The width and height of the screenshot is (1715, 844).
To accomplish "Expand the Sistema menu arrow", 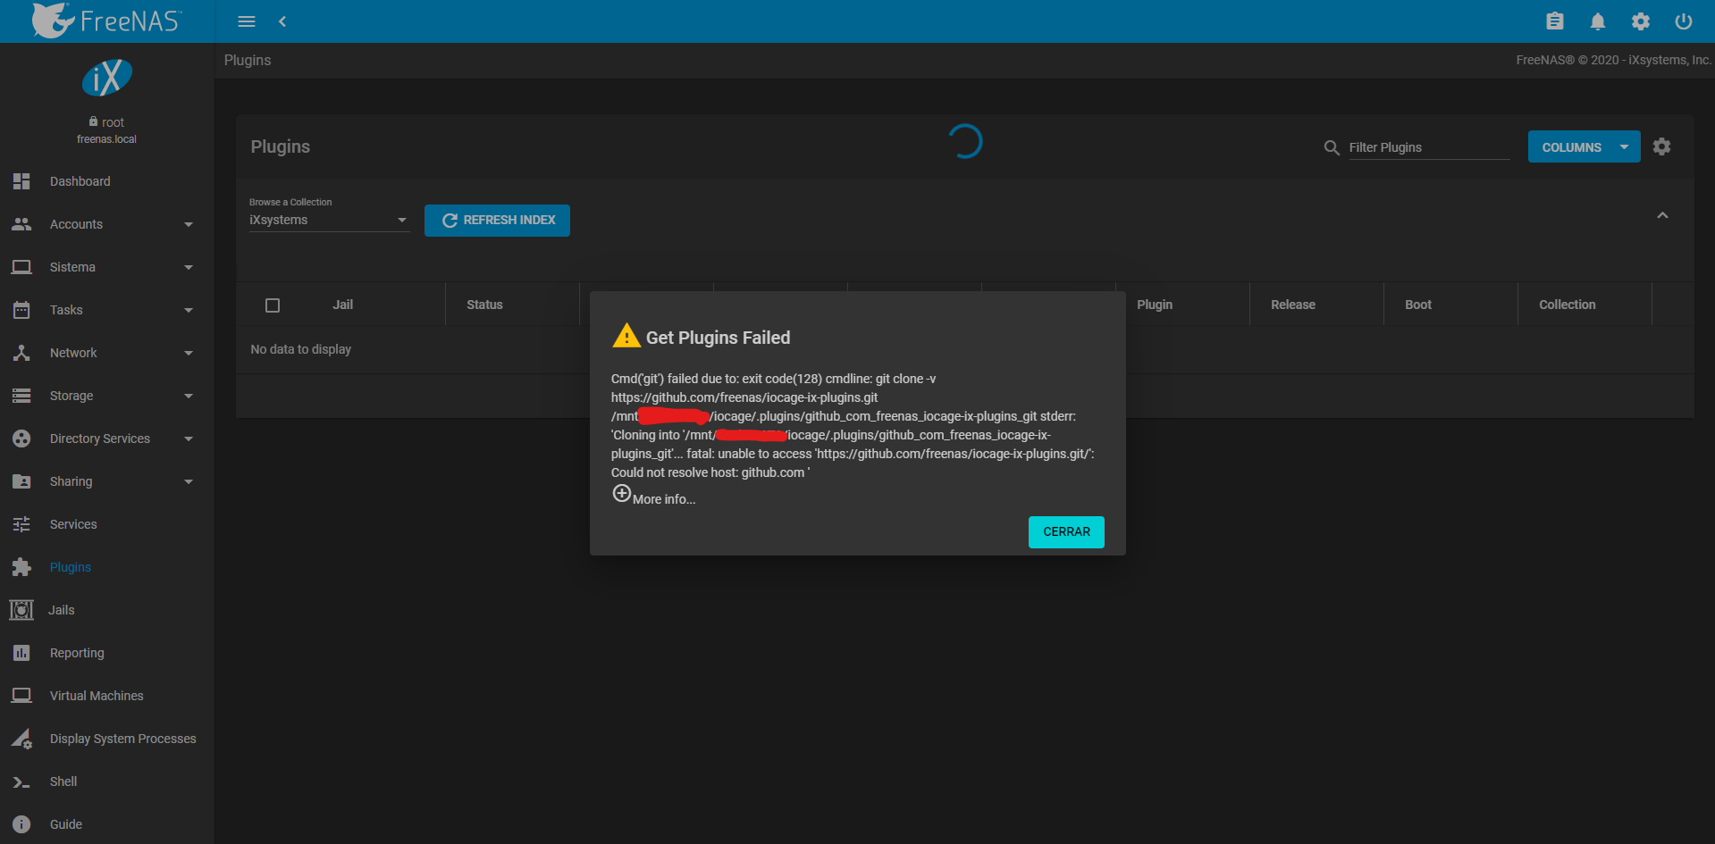I will coord(189,267).
